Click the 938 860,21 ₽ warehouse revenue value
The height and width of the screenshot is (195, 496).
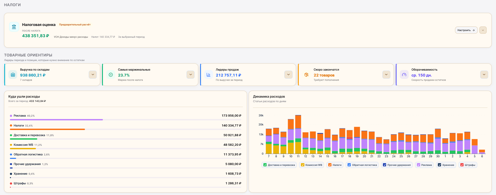[33, 75]
